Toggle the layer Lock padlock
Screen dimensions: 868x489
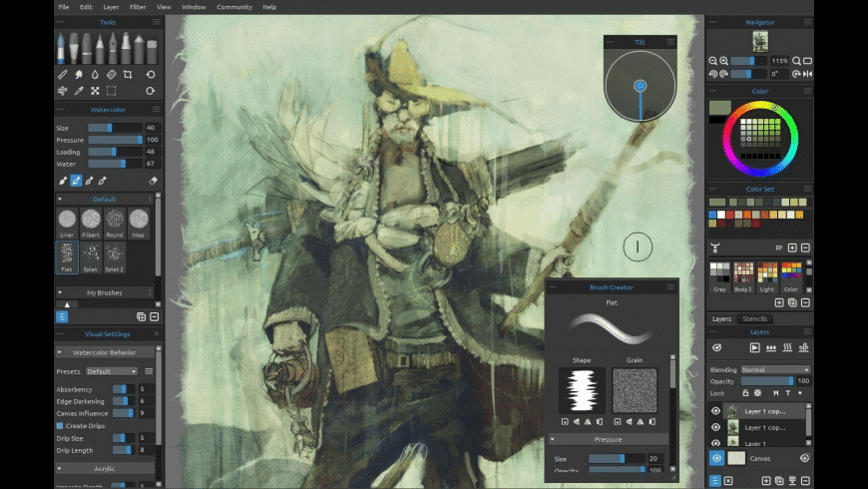coord(745,393)
